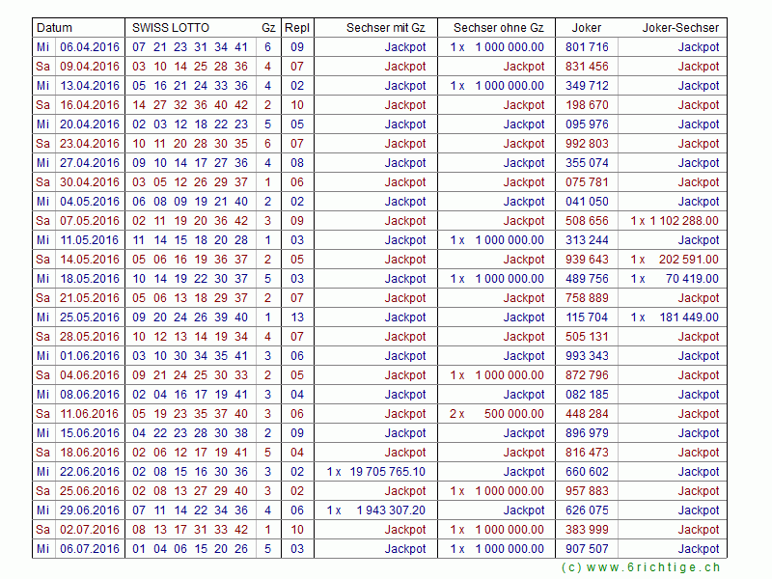Click the Repl column header
This screenshot has width=772, height=579.
[297, 28]
